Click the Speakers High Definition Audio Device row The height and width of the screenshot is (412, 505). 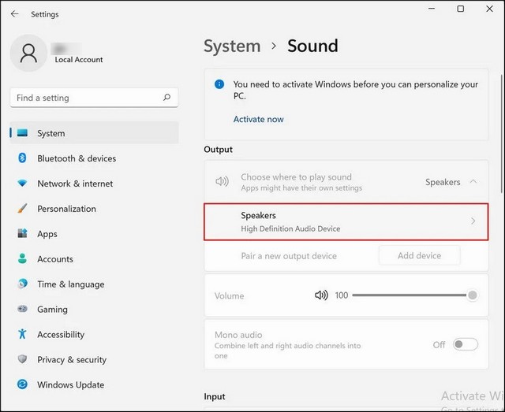point(346,221)
